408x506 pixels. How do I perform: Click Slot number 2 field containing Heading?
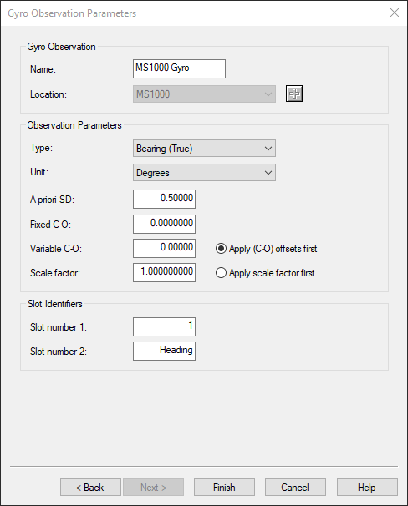point(164,351)
